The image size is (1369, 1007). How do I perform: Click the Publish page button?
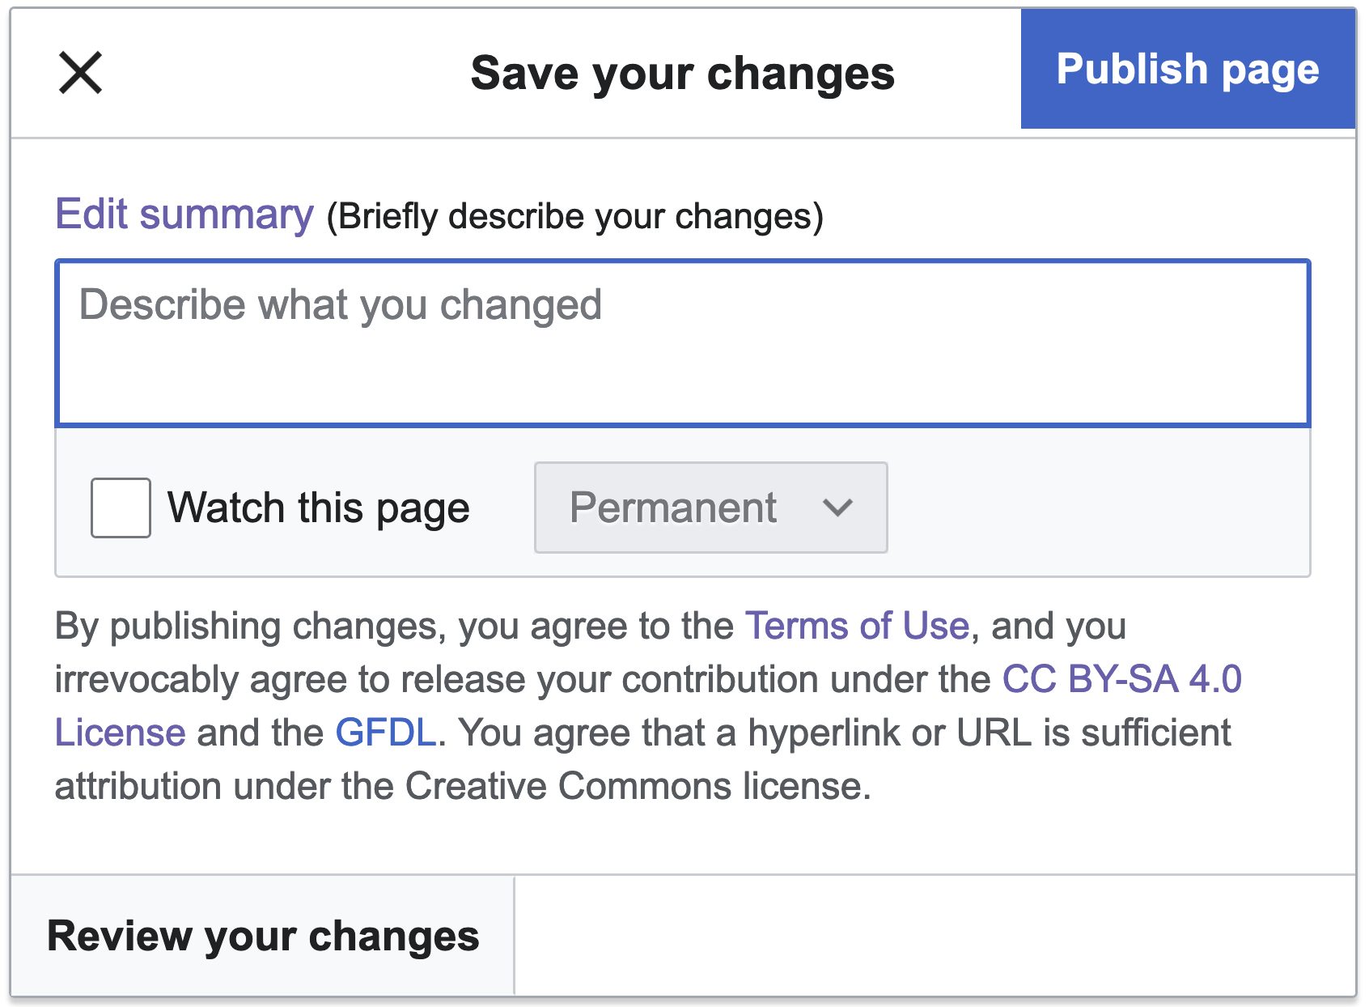(x=1187, y=70)
